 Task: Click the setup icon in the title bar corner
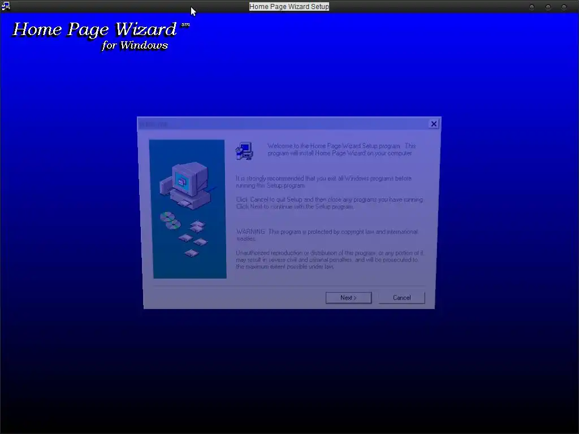(x=6, y=6)
